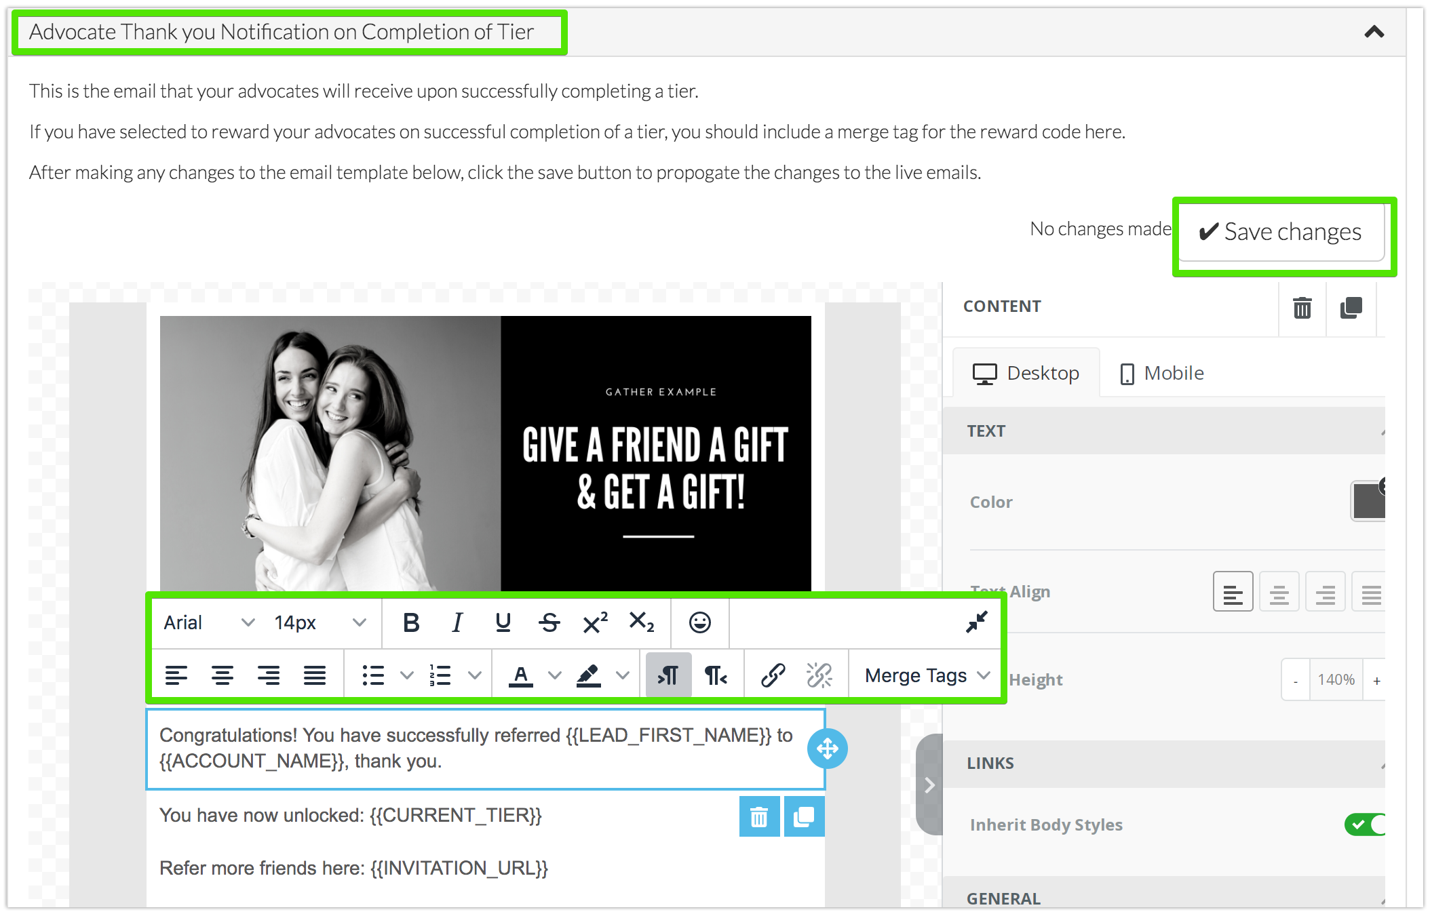Select the Desktop tab
Viewport: 1430px width, 914px height.
pos(1026,373)
